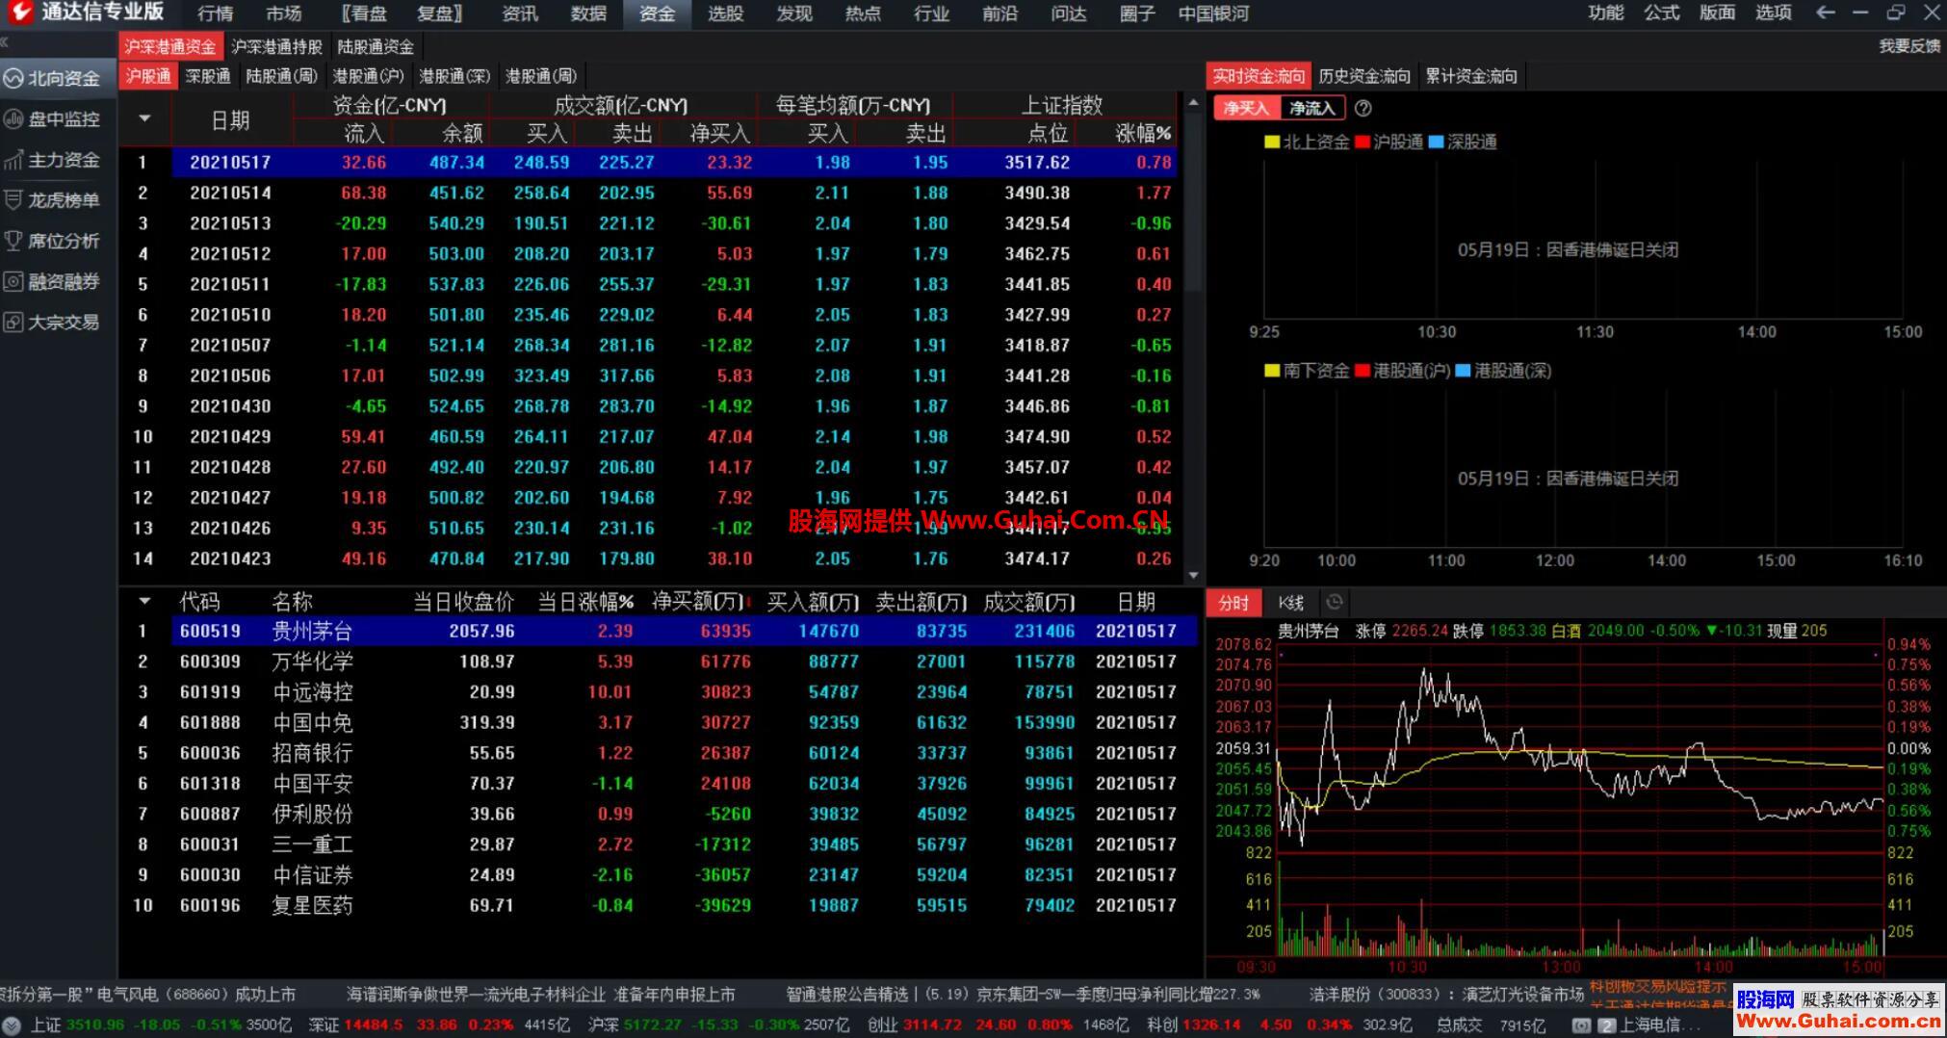Click the sort arrow on 净买额(万) column
This screenshot has width=1947, height=1038.
pos(749,601)
